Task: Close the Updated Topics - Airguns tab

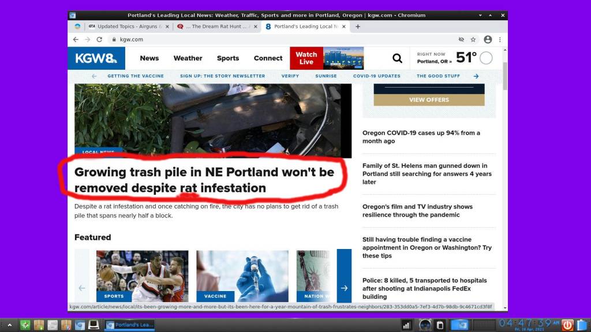Action: pyautogui.click(x=167, y=27)
